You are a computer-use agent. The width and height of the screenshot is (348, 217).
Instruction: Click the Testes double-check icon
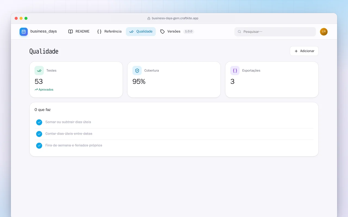pos(39,71)
